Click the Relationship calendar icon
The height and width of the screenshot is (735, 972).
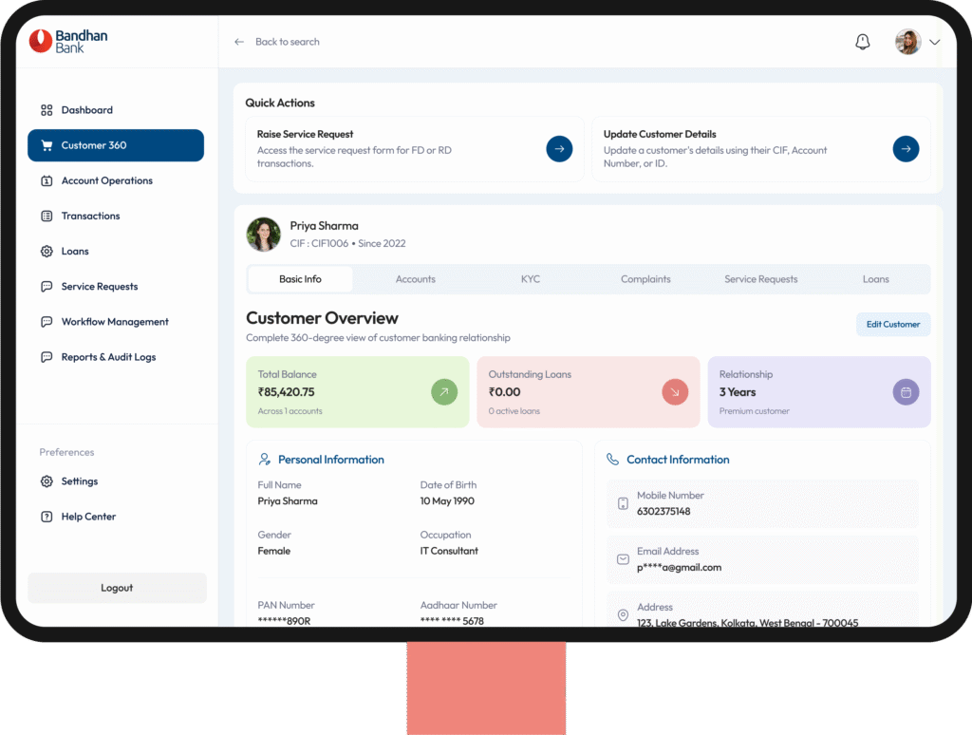906,392
